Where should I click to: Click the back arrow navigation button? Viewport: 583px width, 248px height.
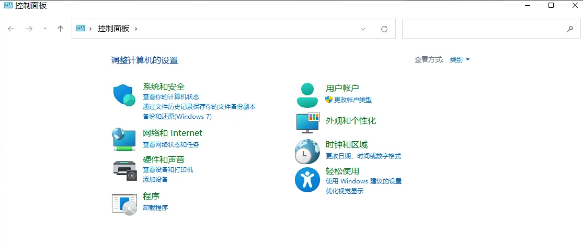tap(11, 29)
